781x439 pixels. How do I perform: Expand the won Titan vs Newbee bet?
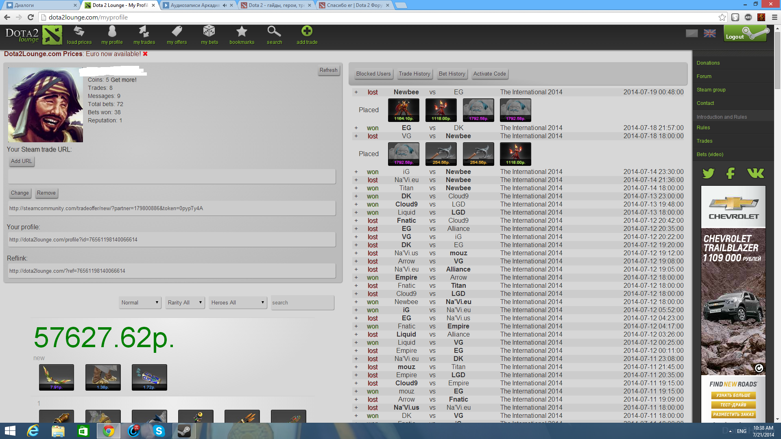(356, 188)
